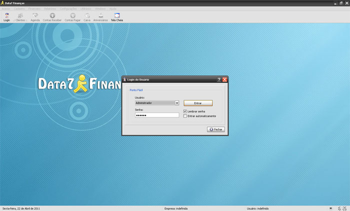Image resolution: width=350 pixels, height=211 pixels.
Task: Click the small status bar indicator icon
Action: [x=331, y=208]
